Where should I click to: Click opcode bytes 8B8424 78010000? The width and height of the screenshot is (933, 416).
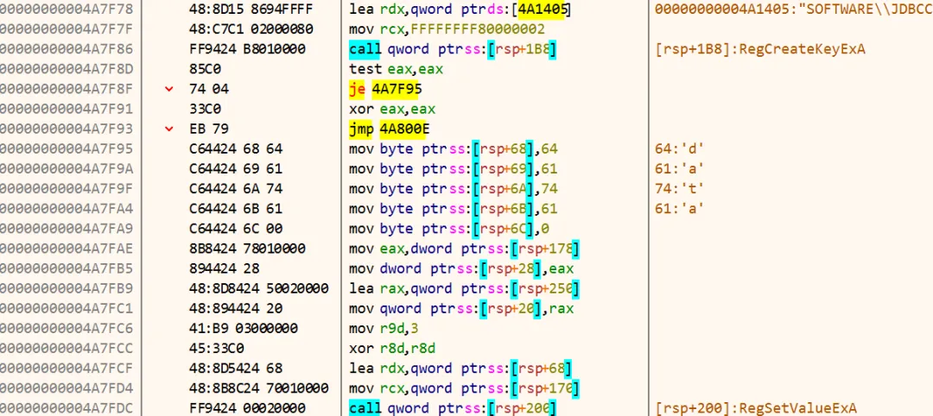247,249
